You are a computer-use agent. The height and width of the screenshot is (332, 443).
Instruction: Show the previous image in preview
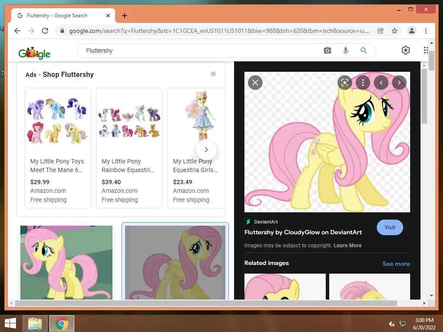click(381, 83)
